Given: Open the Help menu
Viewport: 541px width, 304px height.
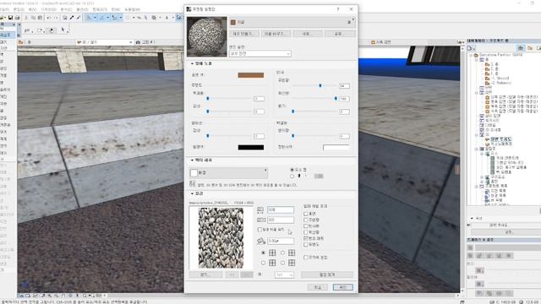Looking at the screenshot, I should click(x=133, y=9).
